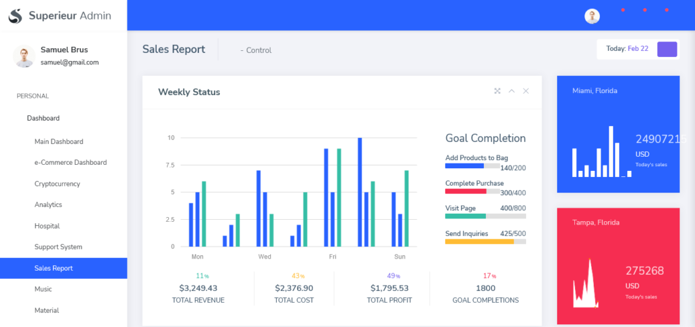Click the Send Inquiries progress bar
This screenshot has width=695, height=327.
pyautogui.click(x=485, y=241)
